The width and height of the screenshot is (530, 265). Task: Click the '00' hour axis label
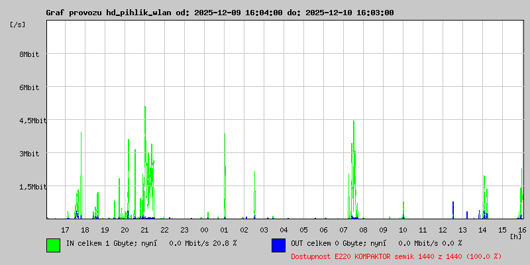[x=204, y=230]
